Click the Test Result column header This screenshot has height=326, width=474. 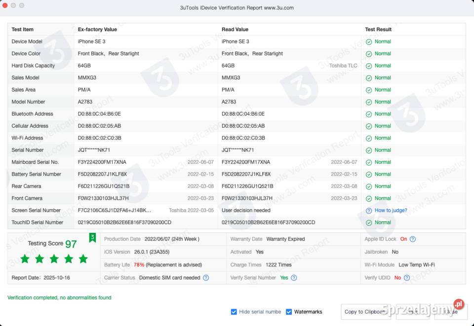[x=378, y=30]
